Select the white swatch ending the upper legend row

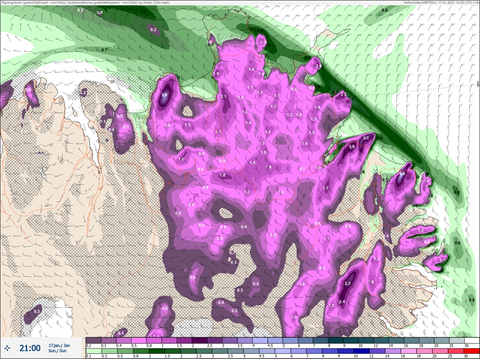pyautogui.click(x=472, y=340)
